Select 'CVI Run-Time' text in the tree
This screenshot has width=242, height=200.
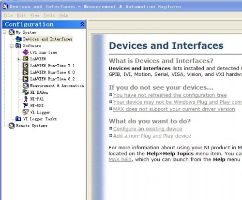click(44, 52)
